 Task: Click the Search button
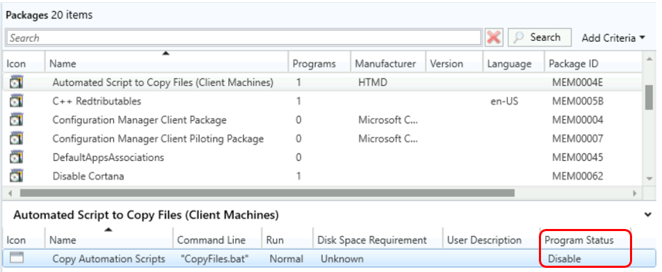point(539,37)
